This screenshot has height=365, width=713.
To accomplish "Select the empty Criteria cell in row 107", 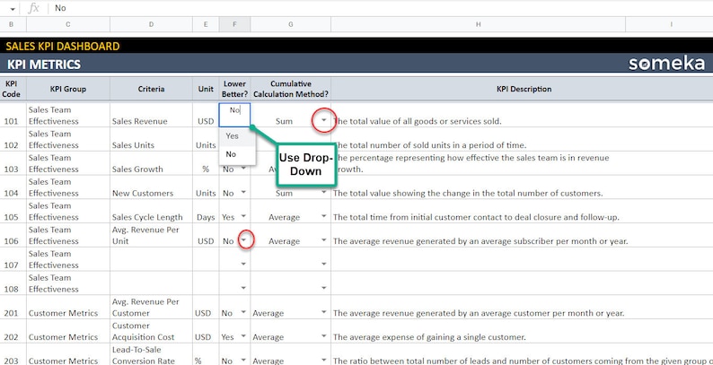I will click(x=151, y=259).
